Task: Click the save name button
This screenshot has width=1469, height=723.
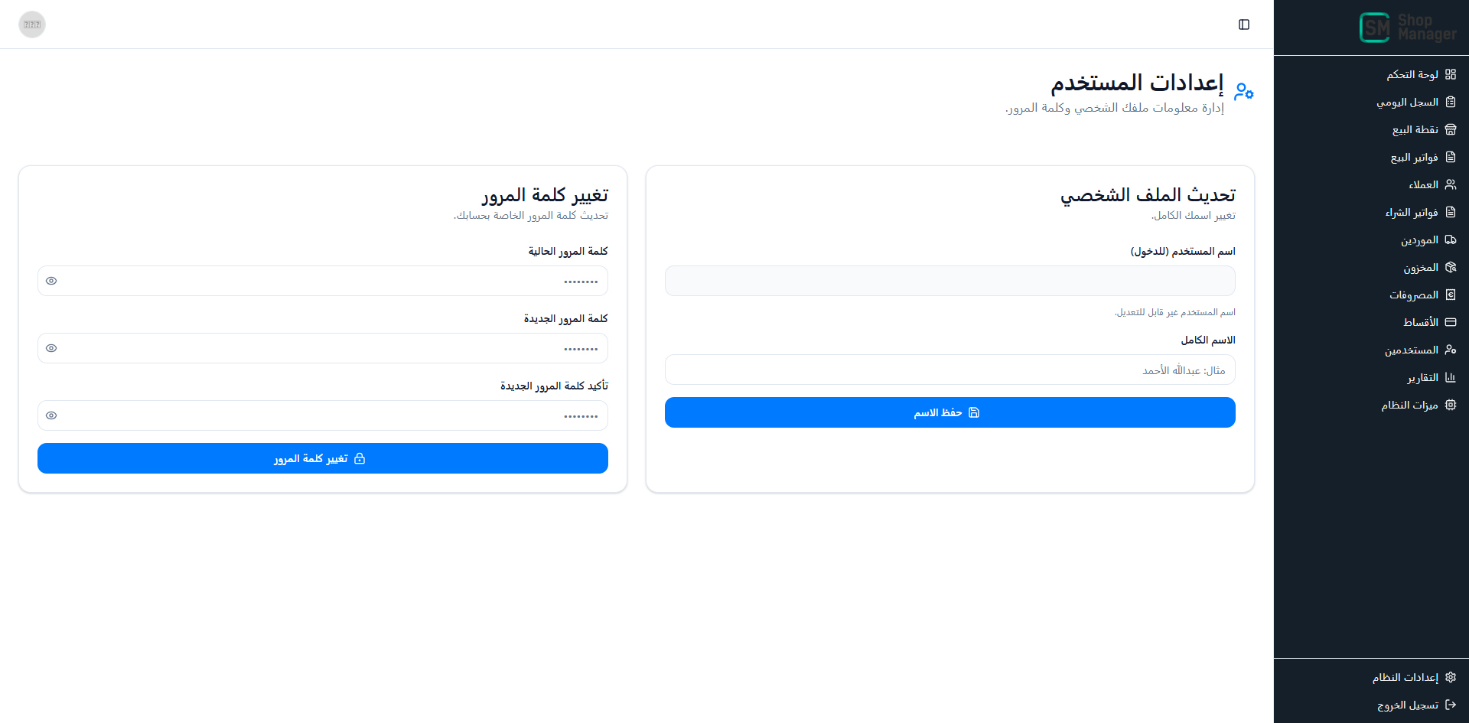Action: coord(949,413)
